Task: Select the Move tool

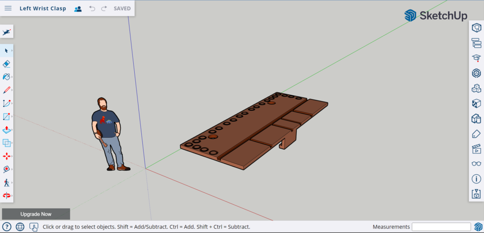Action: 7,156
